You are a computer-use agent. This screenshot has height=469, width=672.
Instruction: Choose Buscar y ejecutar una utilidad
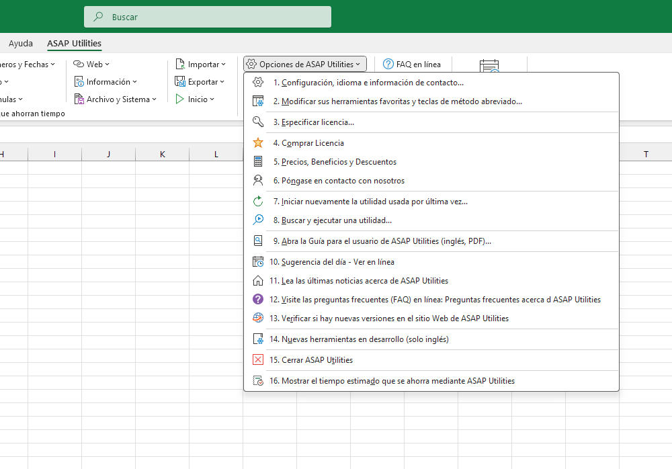click(x=431, y=220)
